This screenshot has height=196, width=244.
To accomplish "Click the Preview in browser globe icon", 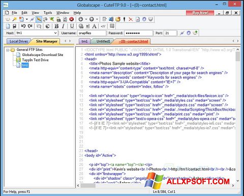I will (48, 26).
